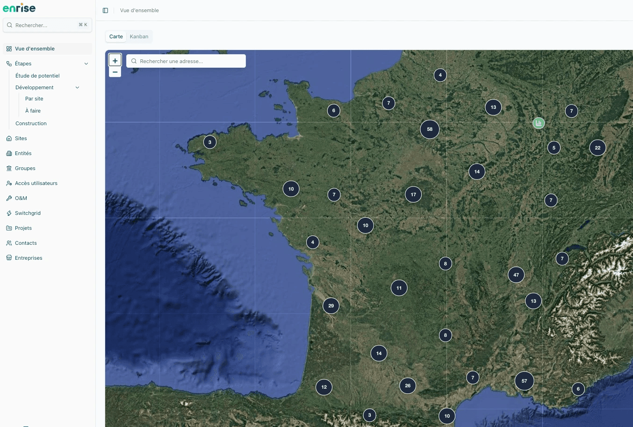
Task: Zoom out the map with minus button
Action: pyautogui.click(x=115, y=72)
